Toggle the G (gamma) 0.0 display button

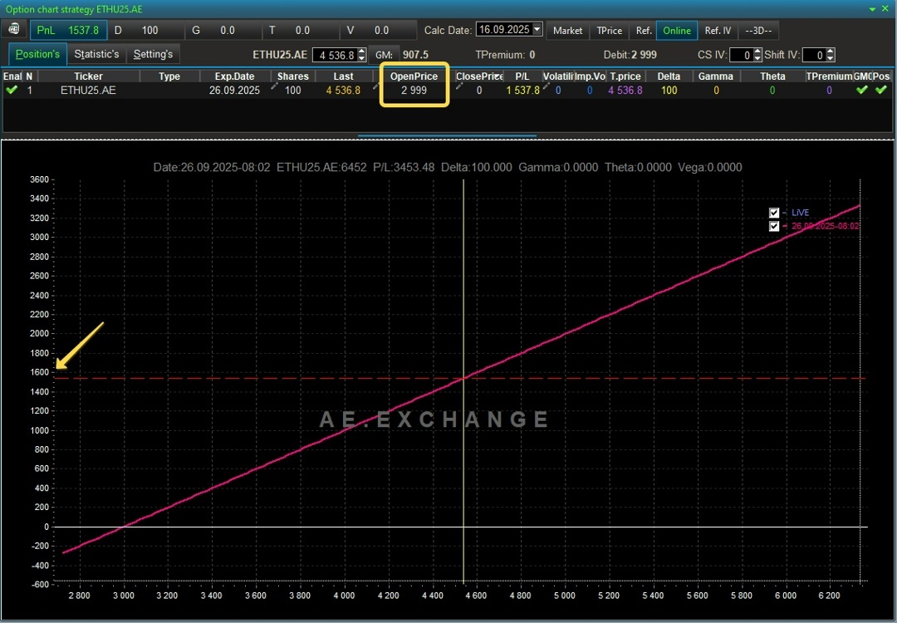223,31
